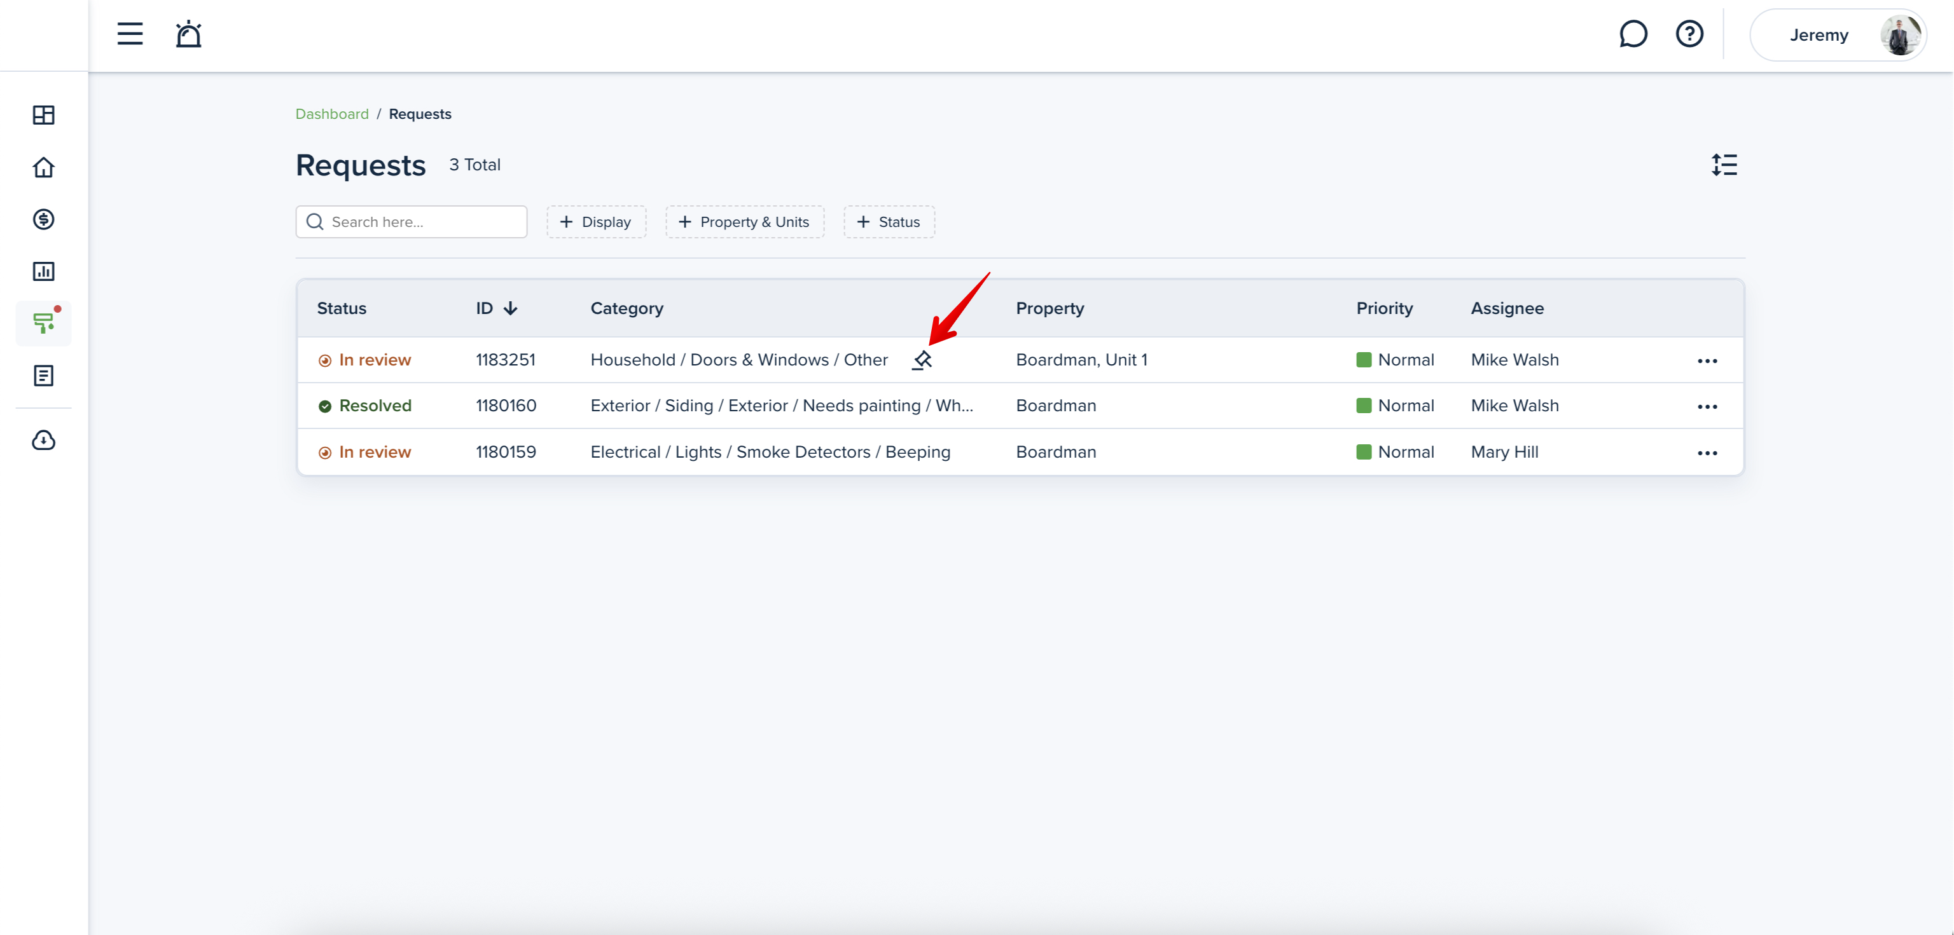Click the gavel icon on request 1183251

(x=922, y=360)
